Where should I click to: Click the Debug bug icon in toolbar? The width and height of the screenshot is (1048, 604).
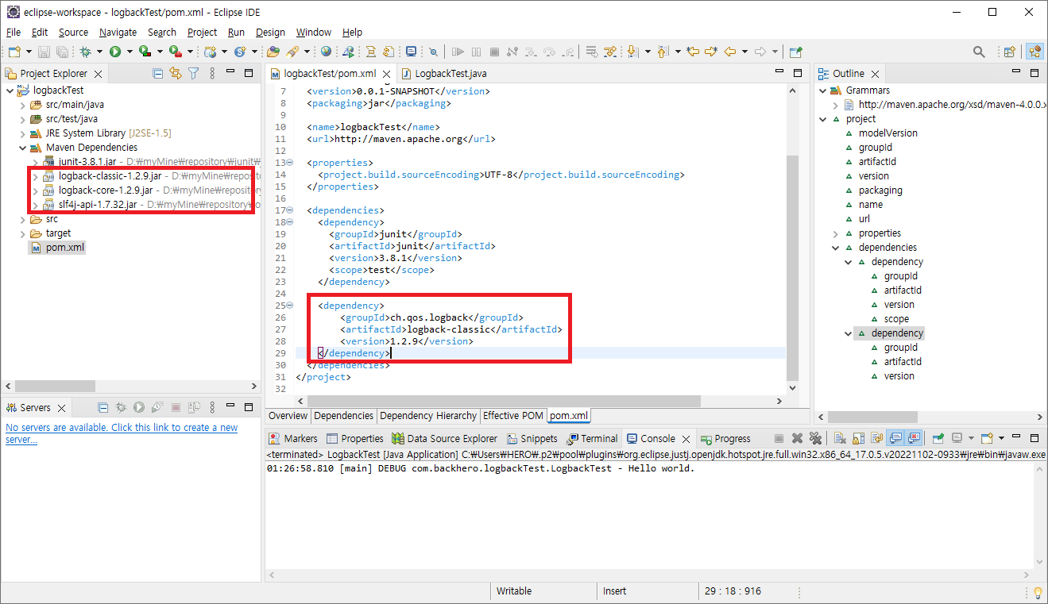point(85,52)
